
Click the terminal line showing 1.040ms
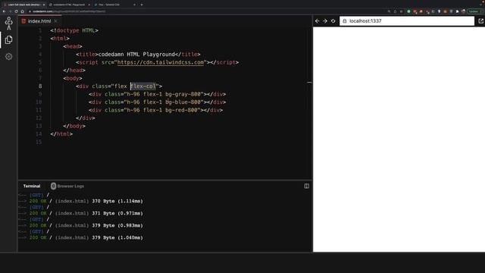81,237
